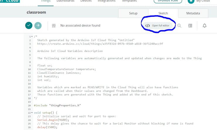Click the classroom thing title
Screen dimensions: 217x130
[36, 12]
